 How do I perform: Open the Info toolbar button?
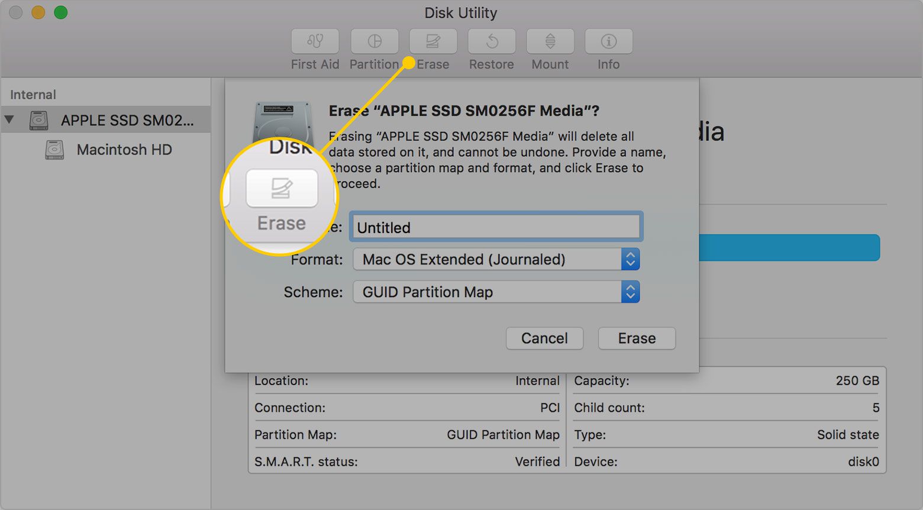point(609,41)
